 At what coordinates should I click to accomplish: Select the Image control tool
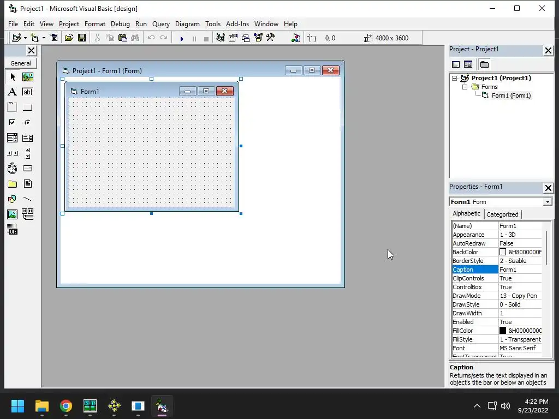tap(13, 214)
